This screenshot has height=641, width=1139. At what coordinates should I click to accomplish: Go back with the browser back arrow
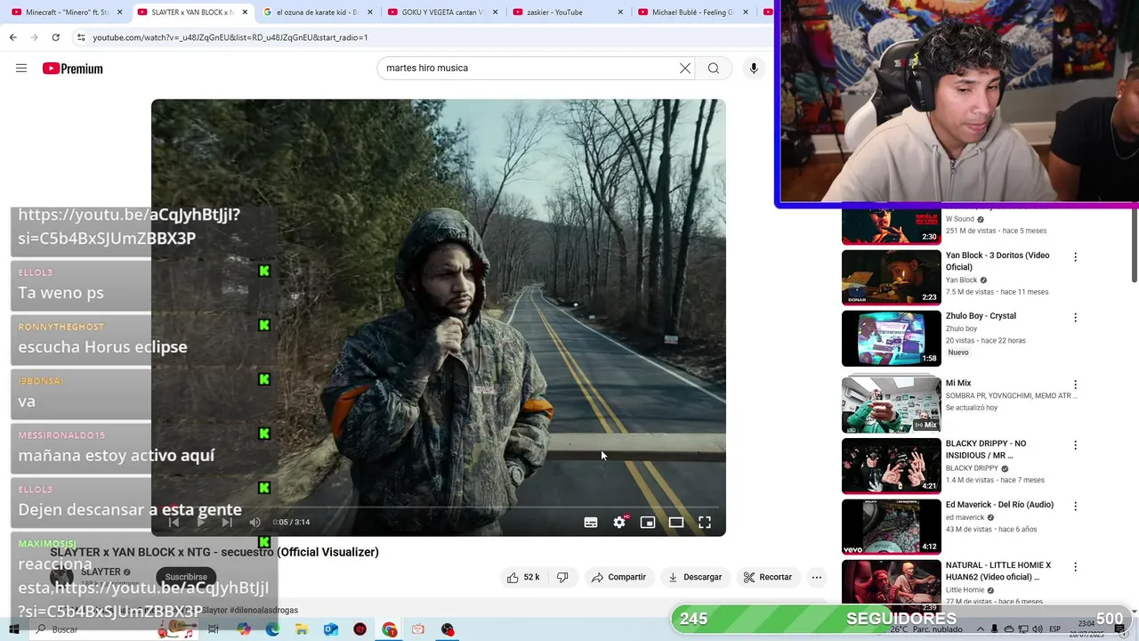pos(12,37)
